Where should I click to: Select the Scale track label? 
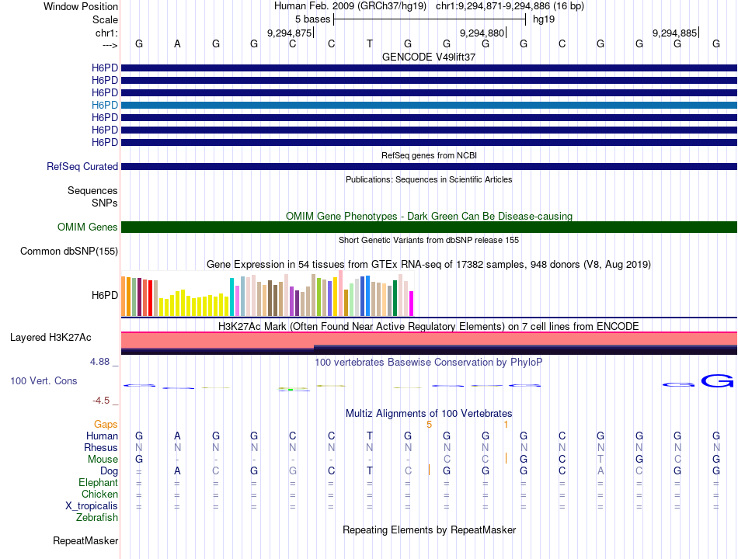[x=105, y=19]
